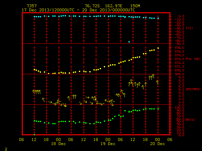Click the 976.0 pressure axis value
202x151 pixels.
[x=179, y=48]
